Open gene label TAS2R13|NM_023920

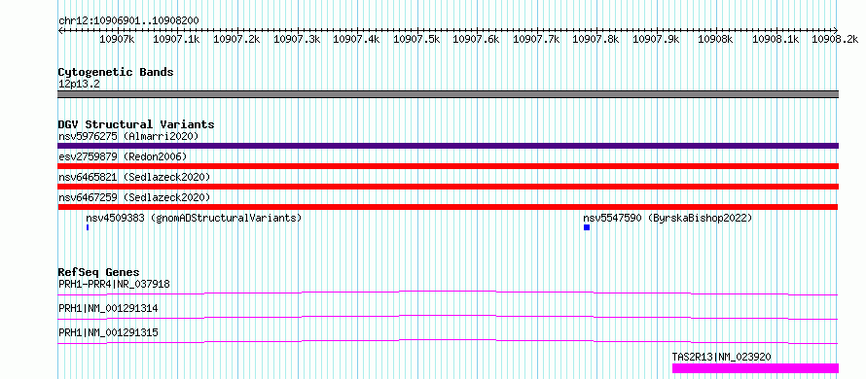(721, 358)
